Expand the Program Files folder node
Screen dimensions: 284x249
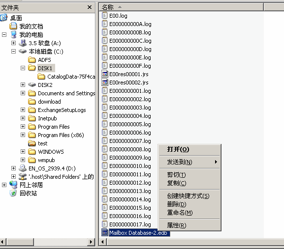tap(23, 127)
